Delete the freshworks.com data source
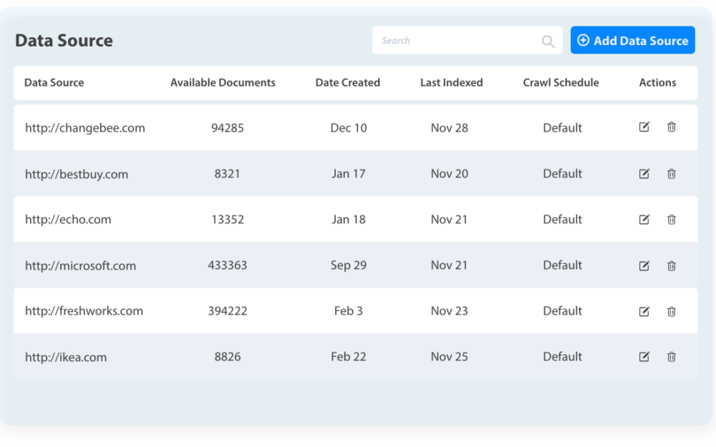The width and height of the screenshot is (716, 447). [672, 311]
